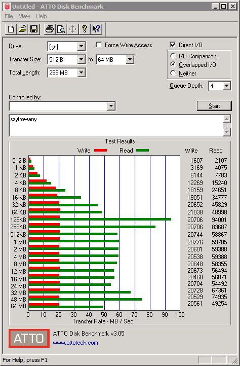Open Print Preview magnifier icon
The image size is (240, 366).
(x=61, y=29)
